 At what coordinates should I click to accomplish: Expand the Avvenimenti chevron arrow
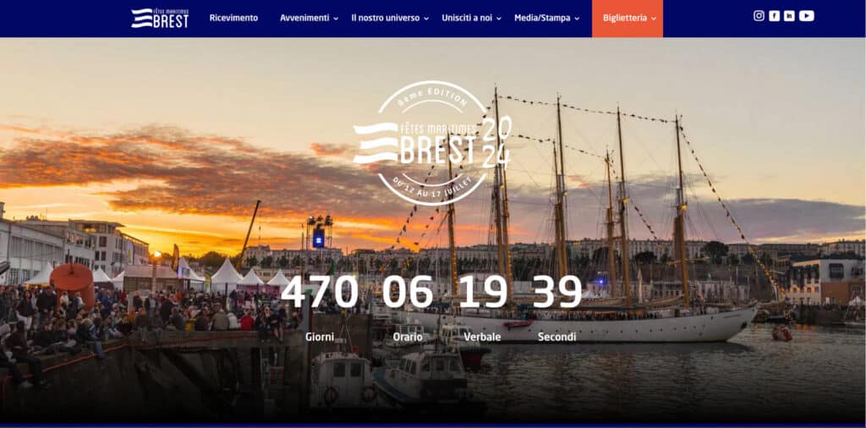pos(336,19)
